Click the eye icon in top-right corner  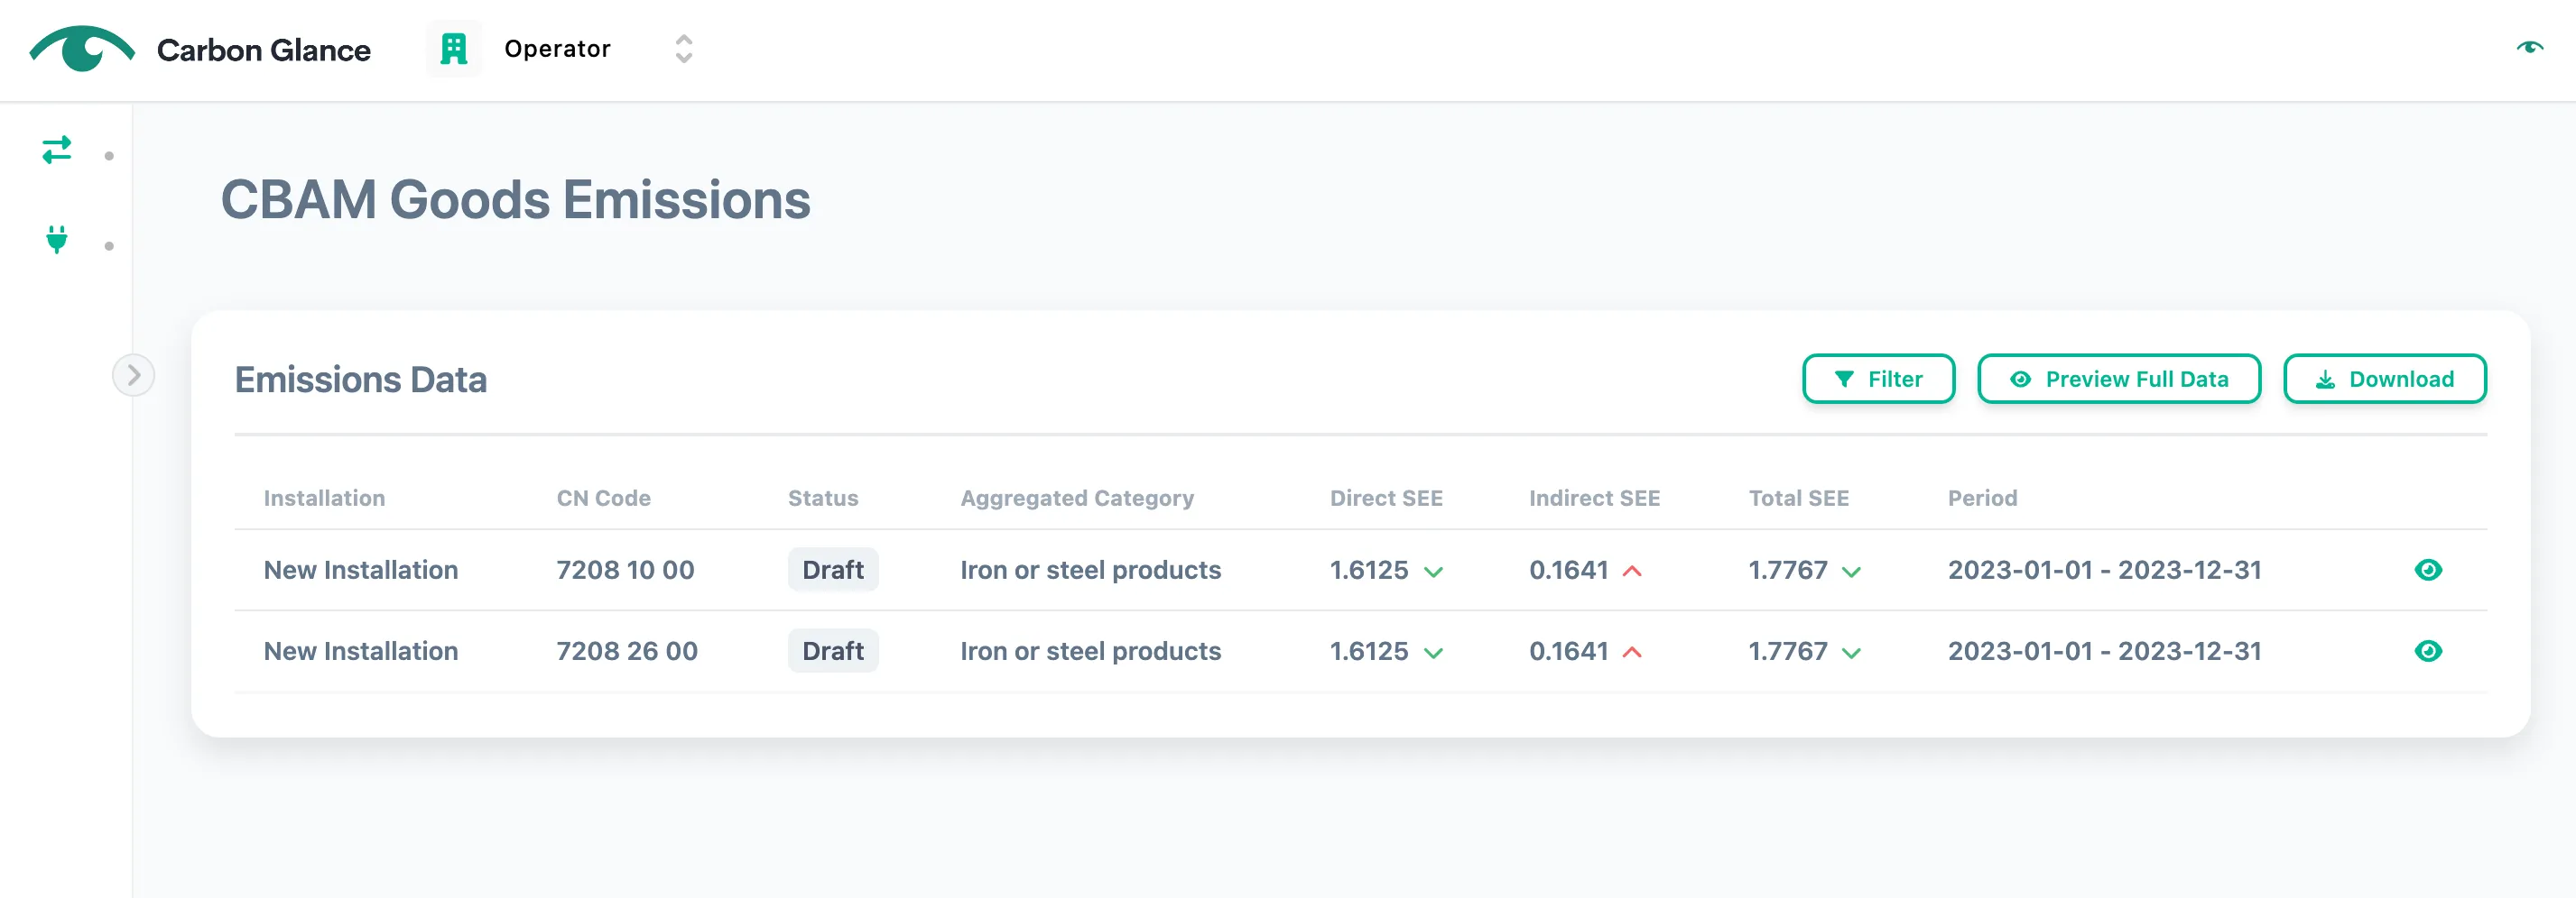coord(2529,47)
